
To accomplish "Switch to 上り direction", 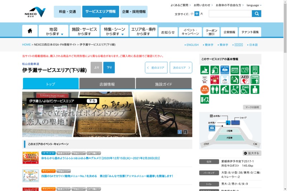I will (x=96, y=67).
